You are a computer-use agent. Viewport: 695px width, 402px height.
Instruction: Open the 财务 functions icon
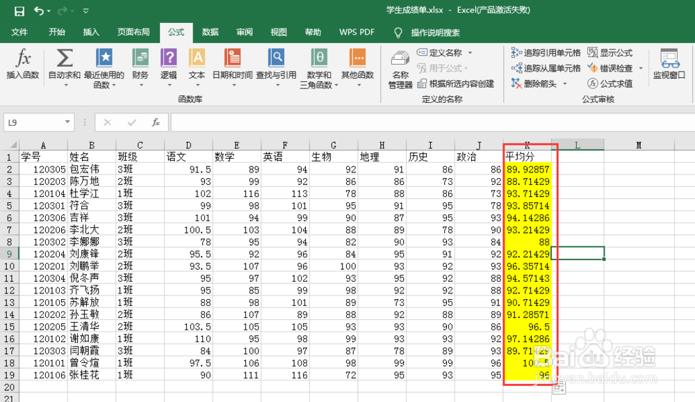coord(140,58)
